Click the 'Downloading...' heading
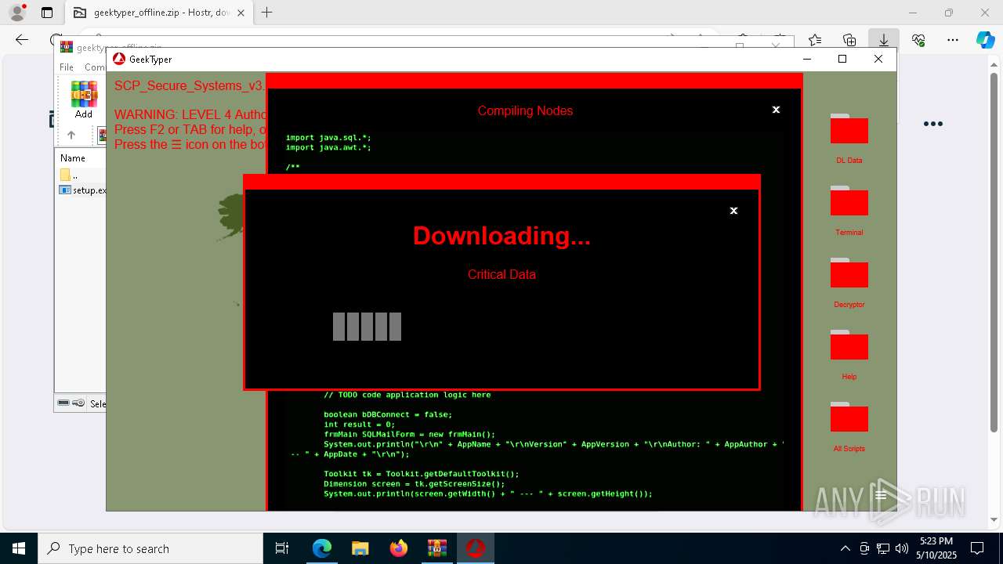This screenshot has width=1003, height=564. (501, 236)
